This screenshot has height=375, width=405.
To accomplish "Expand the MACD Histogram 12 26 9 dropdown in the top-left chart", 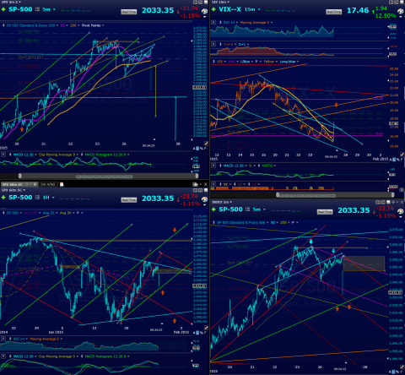I will click(128, 155).
